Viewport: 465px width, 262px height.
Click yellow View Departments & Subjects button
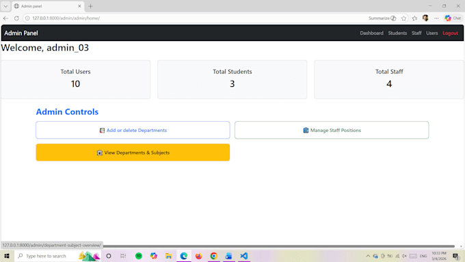[x=133, y=153]
